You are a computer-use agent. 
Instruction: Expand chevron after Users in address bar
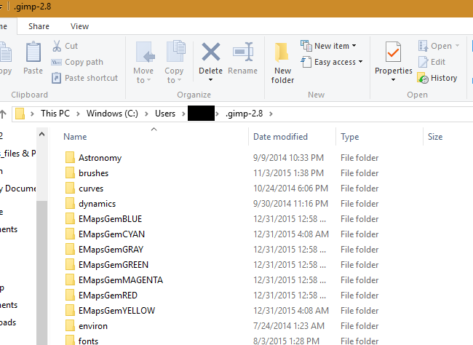tap(183, 114)
